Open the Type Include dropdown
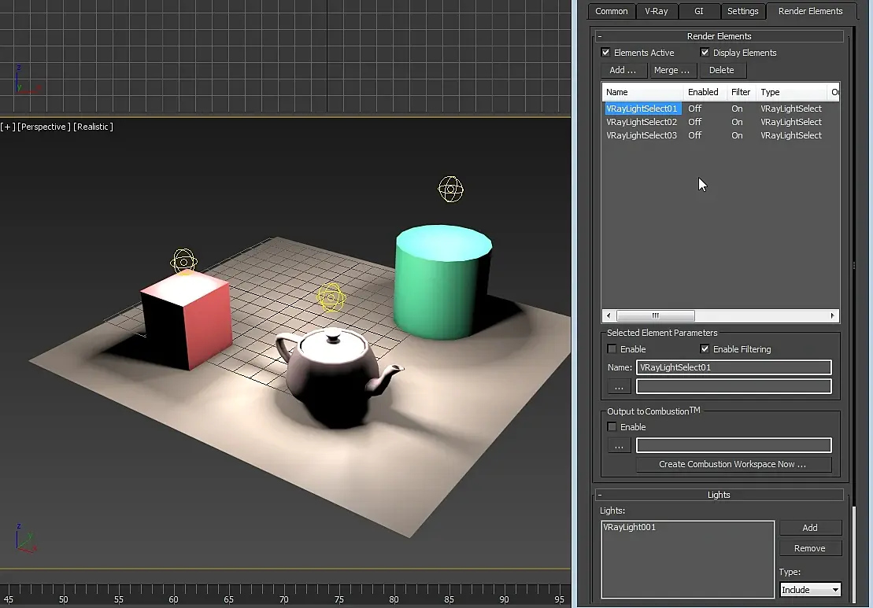 (x=810, y=589)
